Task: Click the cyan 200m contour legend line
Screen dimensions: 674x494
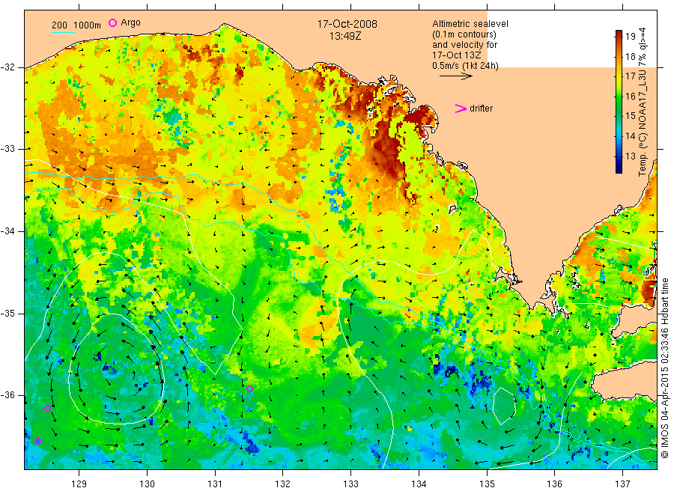Action: click(x=63, y=32)
